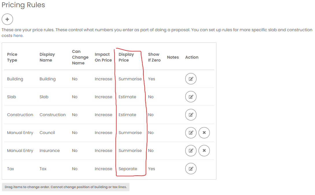Edit the Insurance manual entry rule
315x195 pixels.
click(x=191, y=151)
